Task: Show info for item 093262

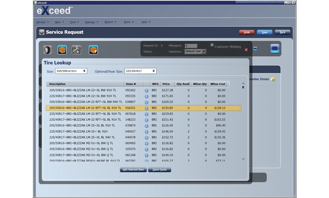Action: click(147, 90)
